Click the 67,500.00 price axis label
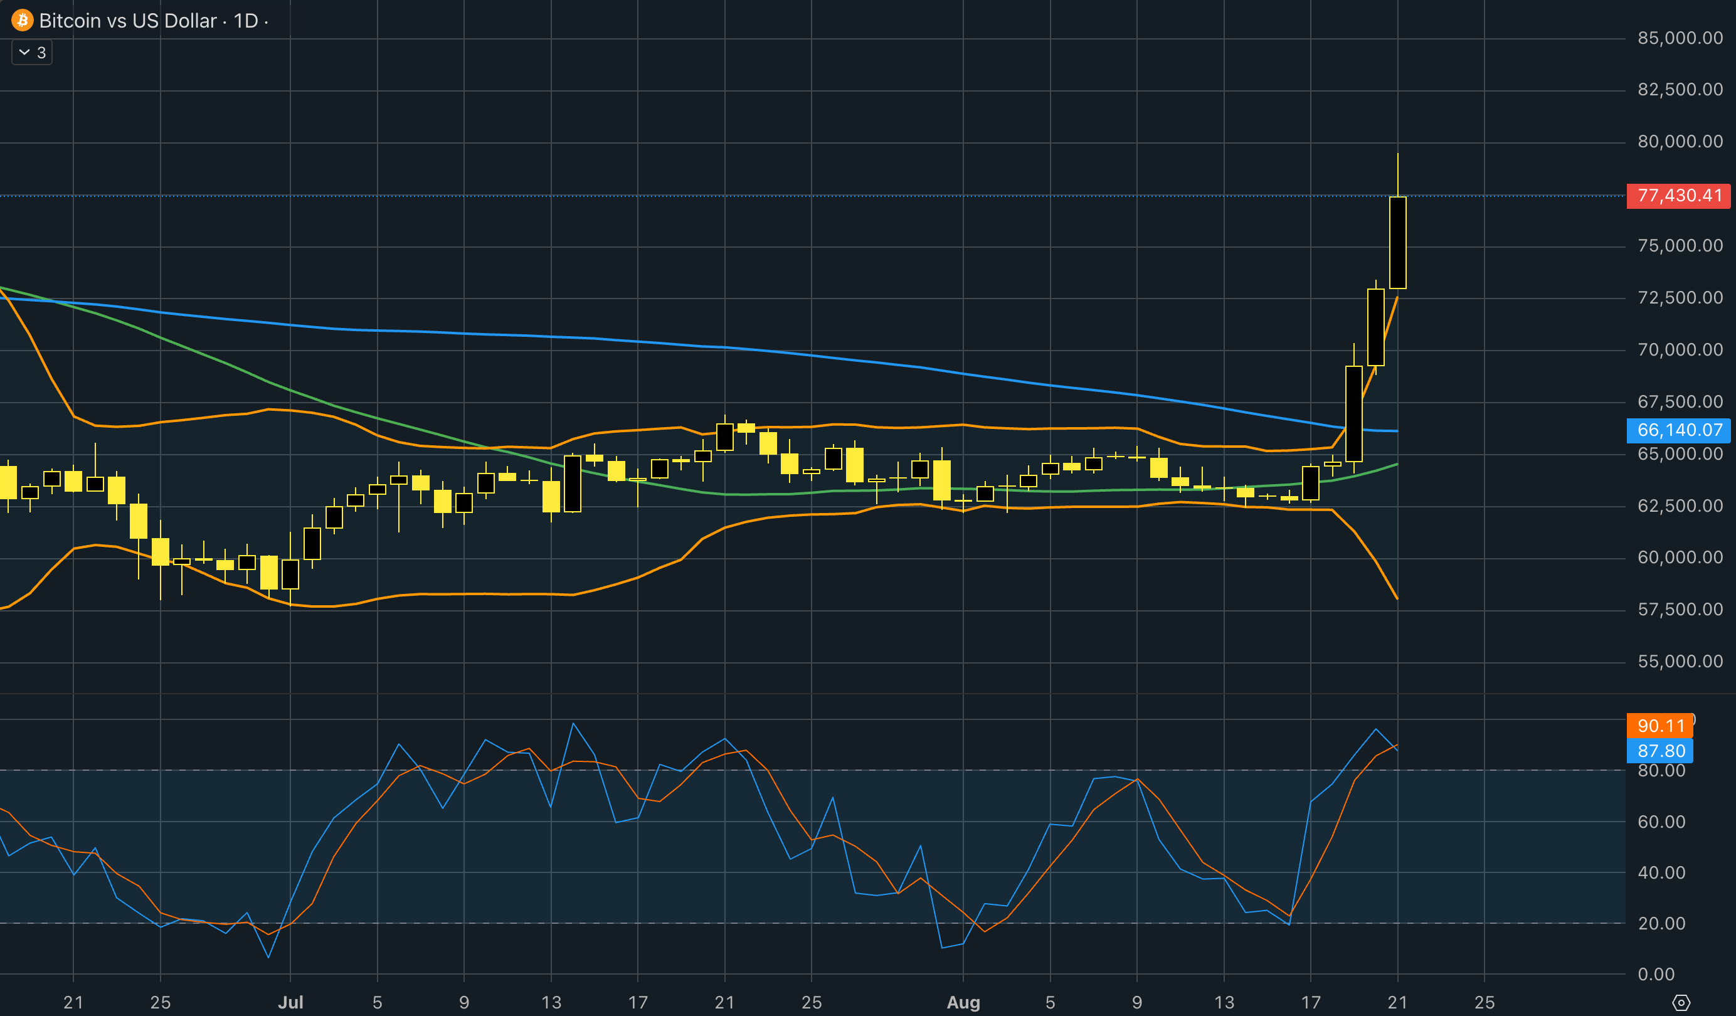The image size is (1736, 1016). pos(1680,401)
